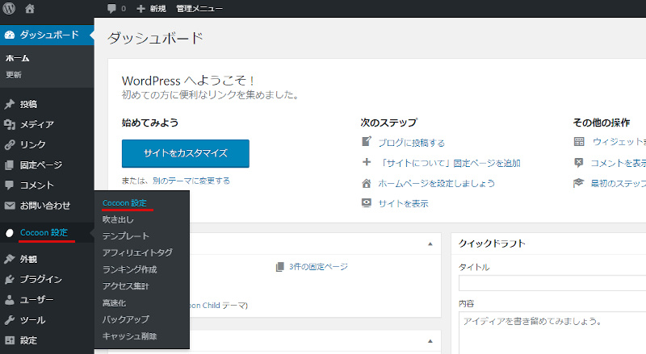Click the 設定 sliders icon
The height and width of the screenshot is (354, 646).
point(10,340)
